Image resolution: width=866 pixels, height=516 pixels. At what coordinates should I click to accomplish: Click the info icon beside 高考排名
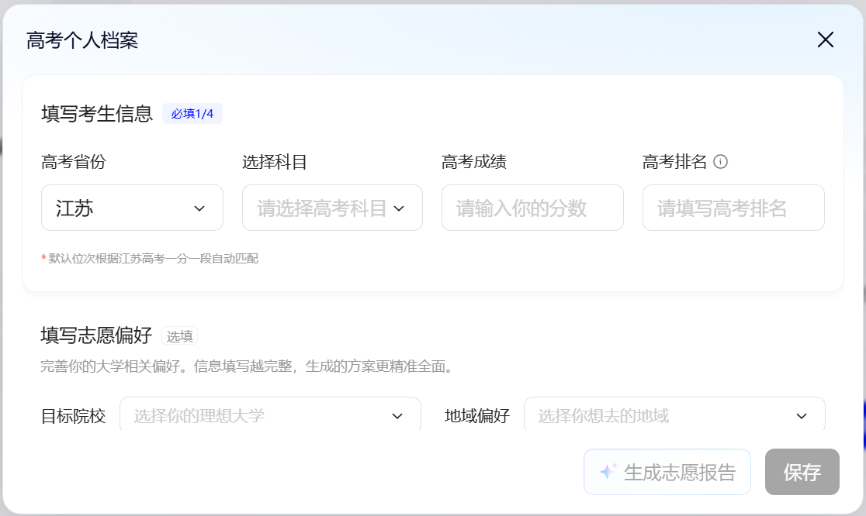point(720,161)
